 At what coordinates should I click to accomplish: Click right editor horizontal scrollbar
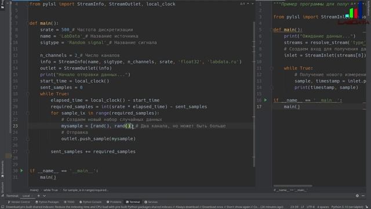(x=293, y=186)
